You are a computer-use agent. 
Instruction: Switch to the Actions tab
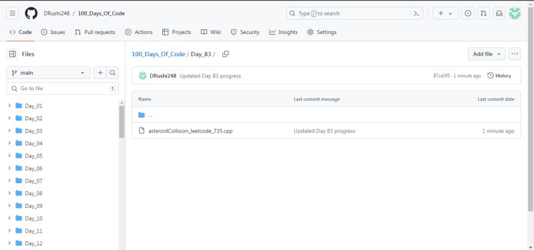tap(139, 32)
